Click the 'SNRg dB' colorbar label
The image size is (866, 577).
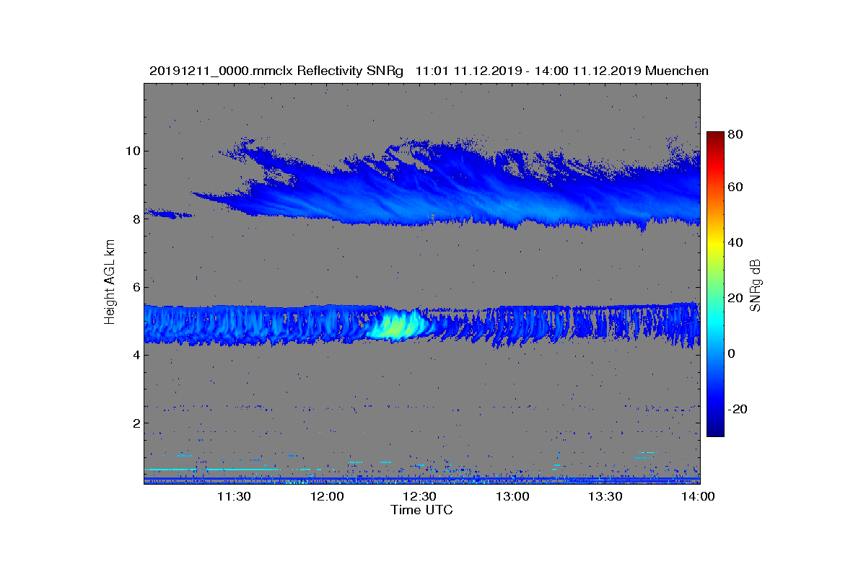(x=756, y=285)
